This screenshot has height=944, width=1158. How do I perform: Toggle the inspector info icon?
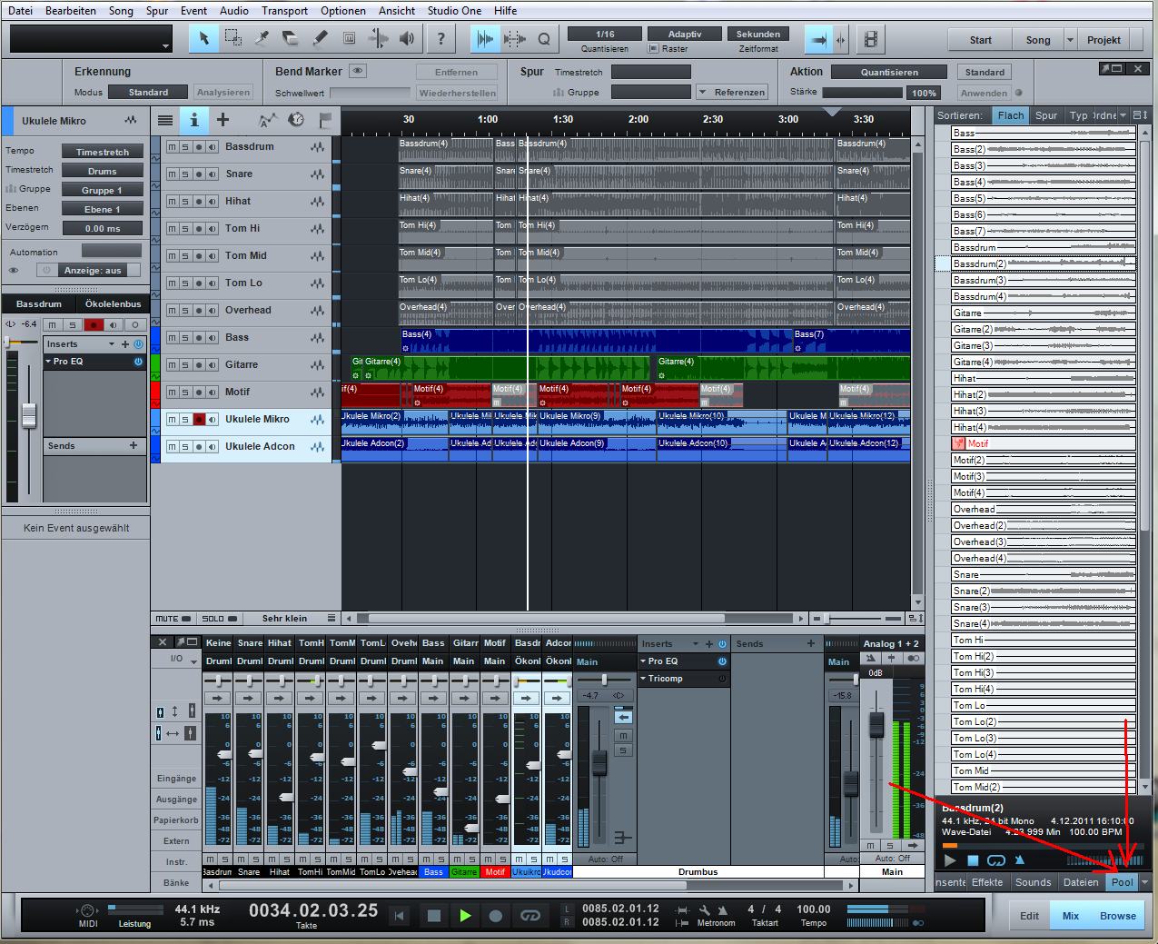point(193,120)
